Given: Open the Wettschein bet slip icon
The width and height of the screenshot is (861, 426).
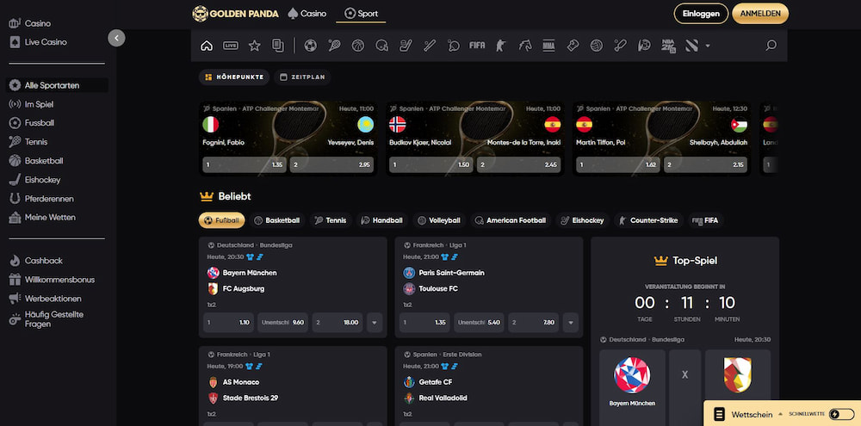Looking at the screenshot, I should [x=719, y=415].
